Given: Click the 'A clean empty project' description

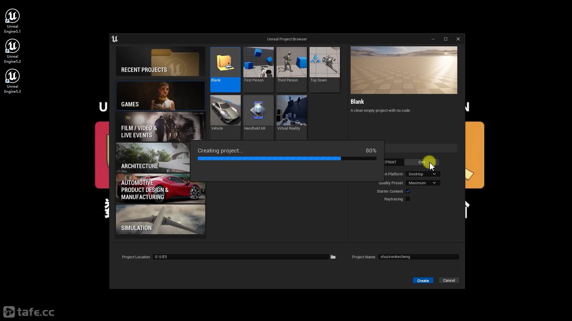Looking at the screenshot, I should (x=381, y=111).
